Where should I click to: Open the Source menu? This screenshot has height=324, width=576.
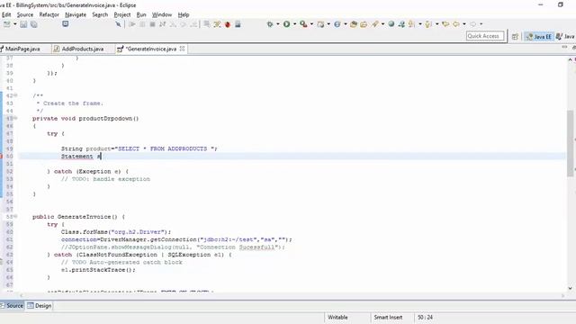[x=25, y=14]
